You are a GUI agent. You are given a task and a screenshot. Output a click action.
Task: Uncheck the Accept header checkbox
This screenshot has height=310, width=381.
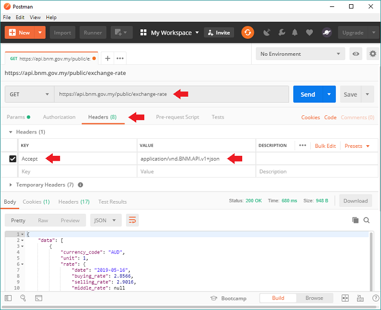13,159
